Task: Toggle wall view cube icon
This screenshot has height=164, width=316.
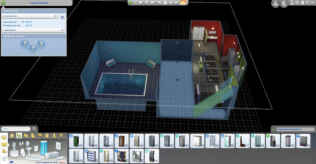Action: pyautogui.click(x=297, y=3)
